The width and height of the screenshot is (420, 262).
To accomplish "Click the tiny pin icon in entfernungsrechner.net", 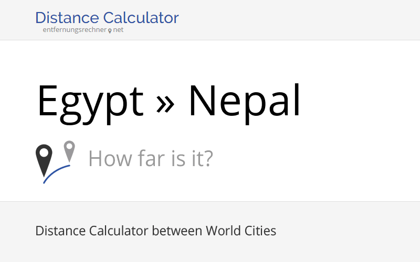I will point(110,31).
